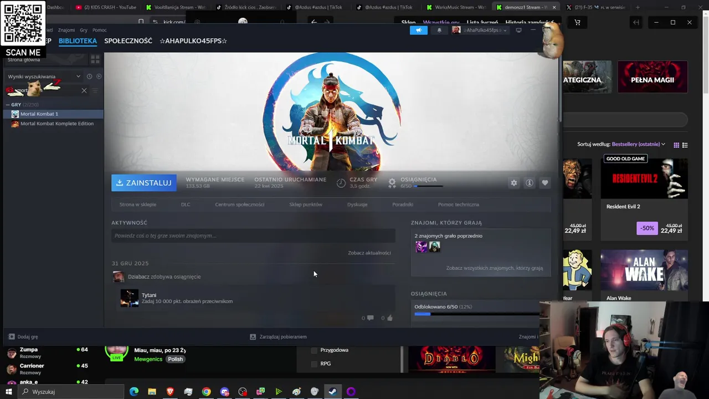Click the PEŁNA MAGII category banner
This screenshot has width=709, height=399.
[x=653, y=77]
